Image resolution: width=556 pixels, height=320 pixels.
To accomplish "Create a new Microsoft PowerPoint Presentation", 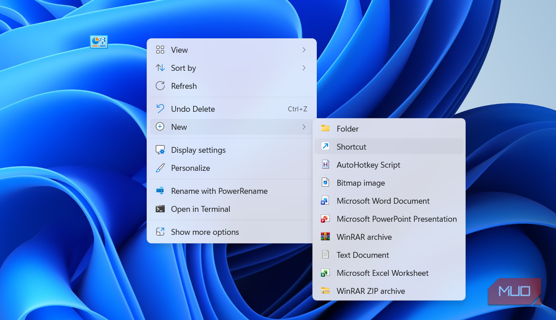I will [x=389, y=219].
